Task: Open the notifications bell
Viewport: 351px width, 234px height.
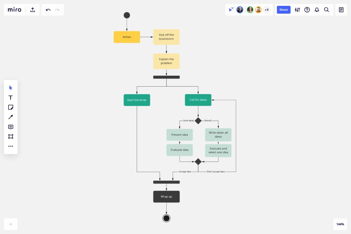Action: pos(317,10)
